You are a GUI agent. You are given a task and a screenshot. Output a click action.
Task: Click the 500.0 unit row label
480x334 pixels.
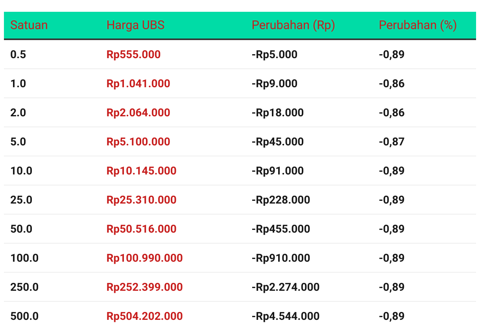(x=24, y=316)
